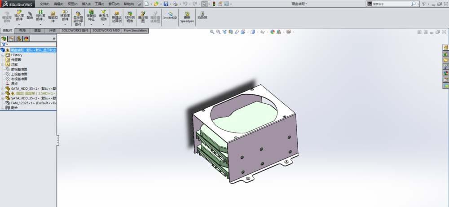Screen dimensions: 449x207
Task: Switch to the 评估 (Evaluate) tab
Action: (x=53, y=31)
